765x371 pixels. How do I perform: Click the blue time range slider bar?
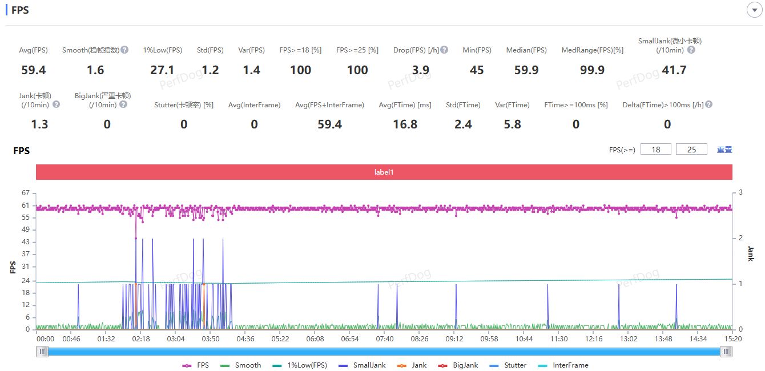(384, 352)
